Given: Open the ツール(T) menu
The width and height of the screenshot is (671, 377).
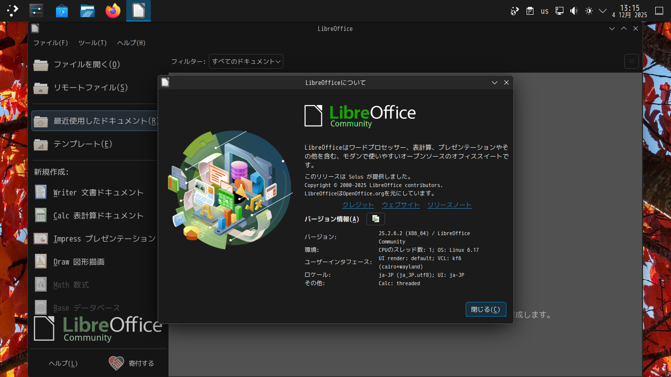Looking at the screenshot, I should pos(92,43).
